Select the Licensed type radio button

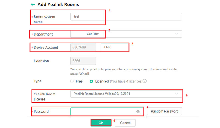coord(91,81)
